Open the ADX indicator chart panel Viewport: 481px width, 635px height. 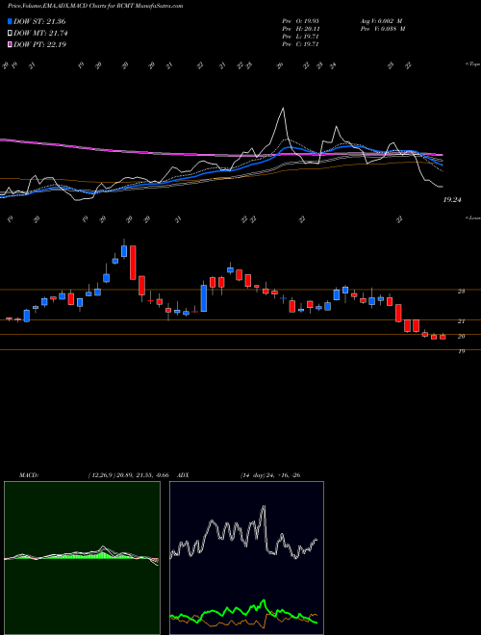pos(246,558)
